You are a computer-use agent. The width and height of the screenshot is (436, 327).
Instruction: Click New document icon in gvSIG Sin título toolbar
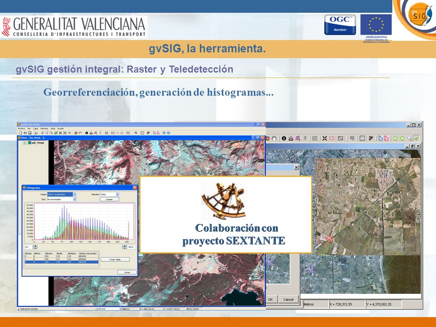[x=21, y=133]
